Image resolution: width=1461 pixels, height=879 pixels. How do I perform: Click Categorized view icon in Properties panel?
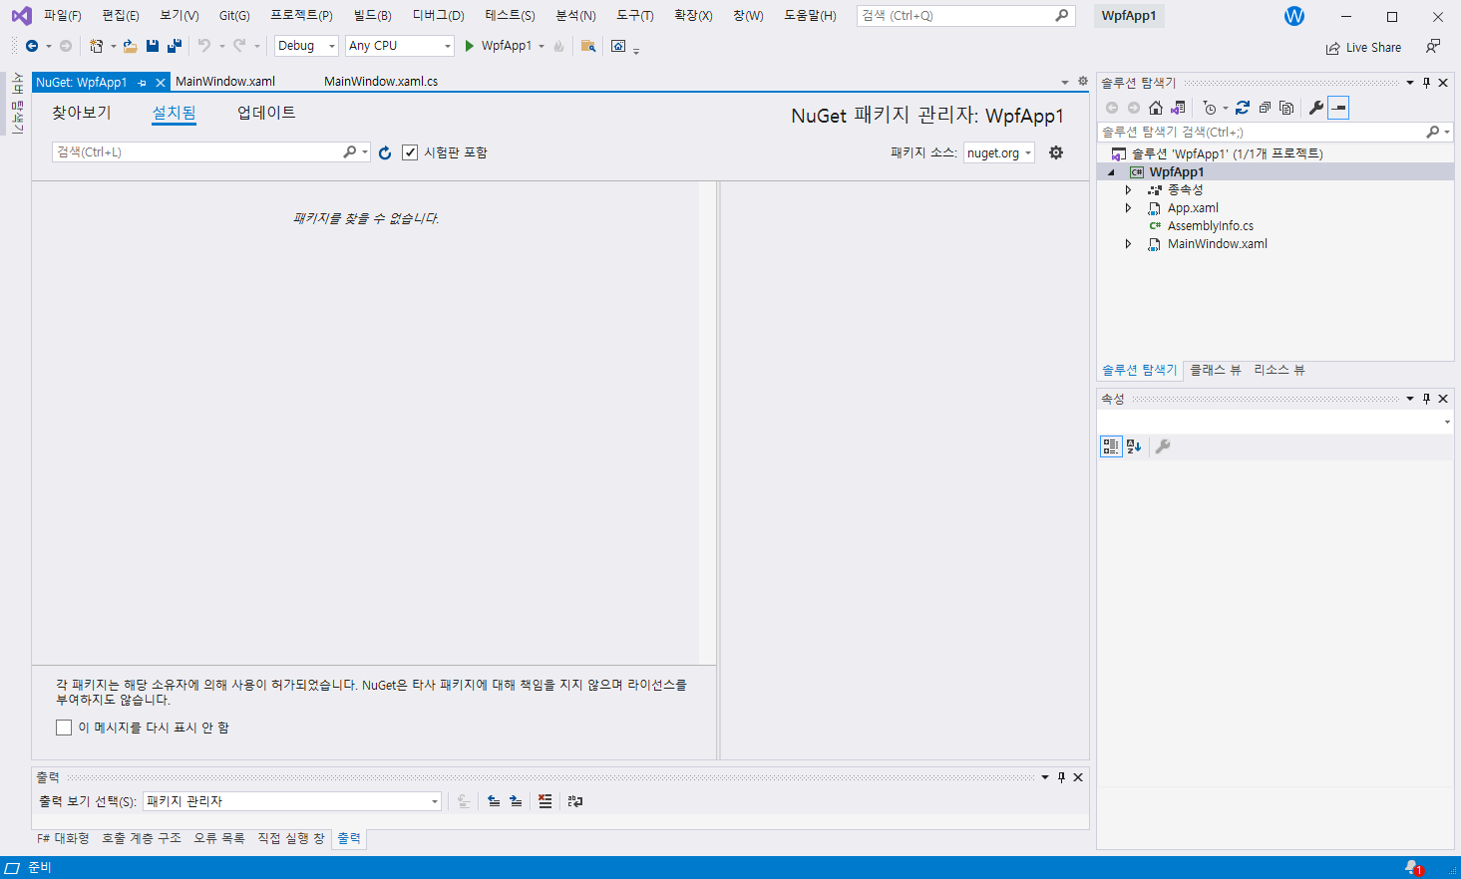pyautogui.click(x=1111, y=446)
